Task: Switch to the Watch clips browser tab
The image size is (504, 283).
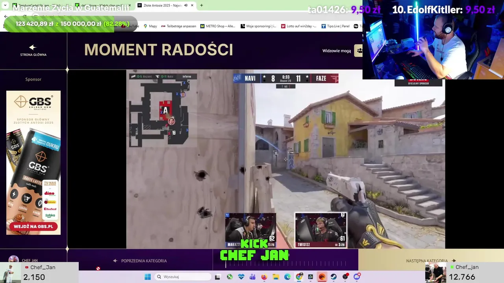Action: click(103, 6)
